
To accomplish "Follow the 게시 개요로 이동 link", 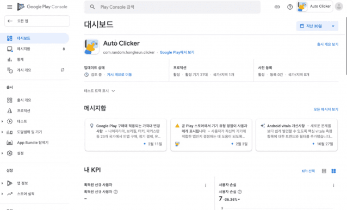I will pyautogui.click(x=119, y=75).
